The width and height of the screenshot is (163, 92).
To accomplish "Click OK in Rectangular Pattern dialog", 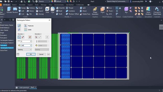I will [x=31, y=54].
